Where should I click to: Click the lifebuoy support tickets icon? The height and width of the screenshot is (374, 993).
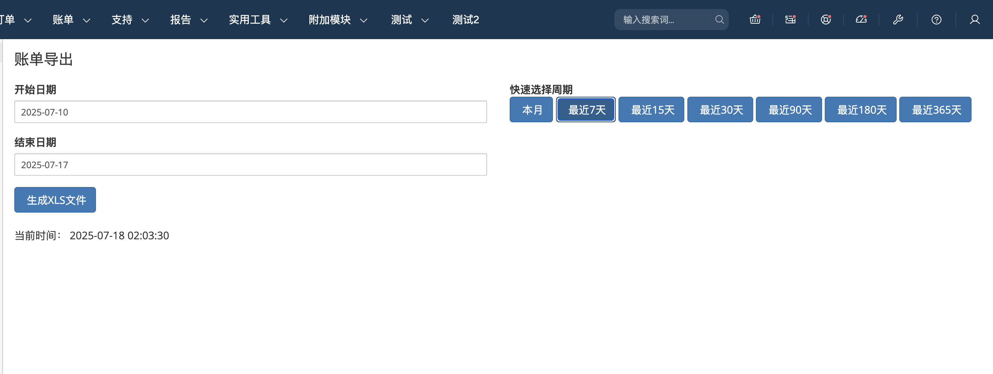click(825, 20)
